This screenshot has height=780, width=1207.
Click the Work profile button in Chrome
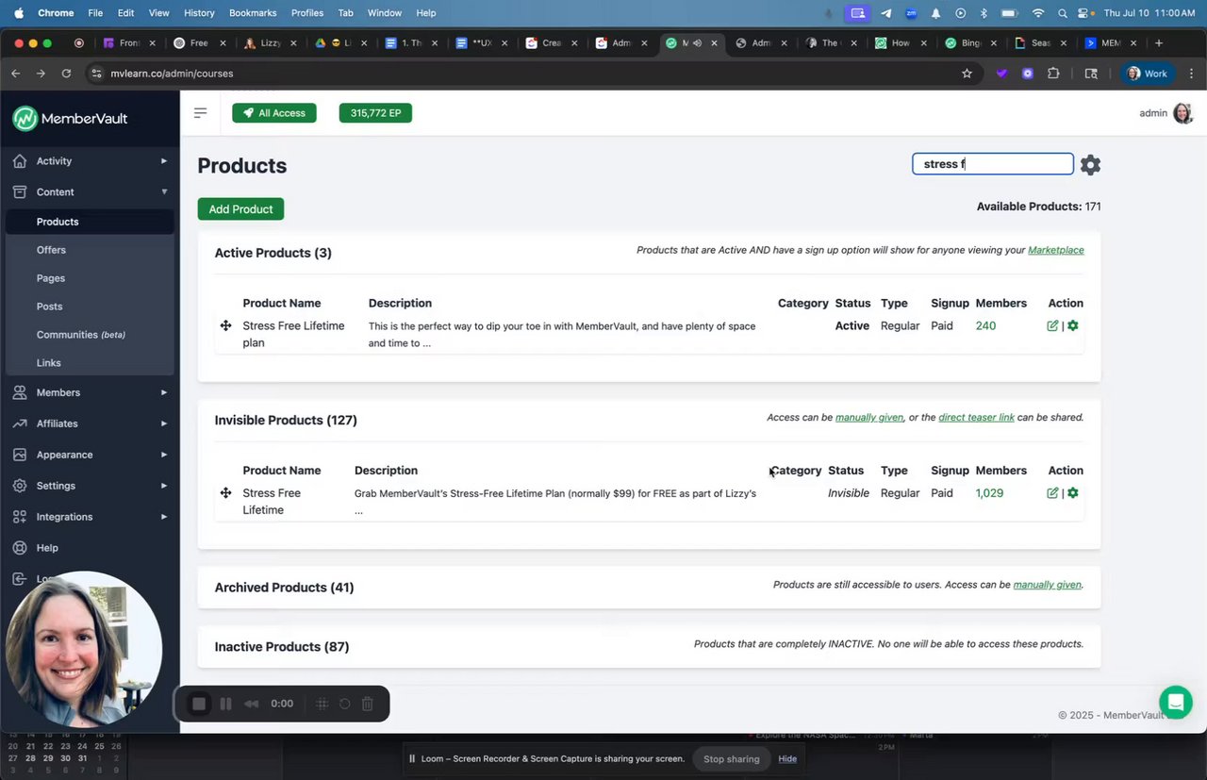(x=1147, y=74)
